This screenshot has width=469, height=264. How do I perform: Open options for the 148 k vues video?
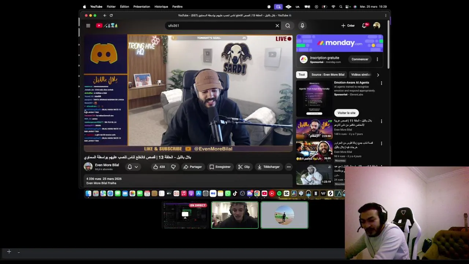click(381, 121)
